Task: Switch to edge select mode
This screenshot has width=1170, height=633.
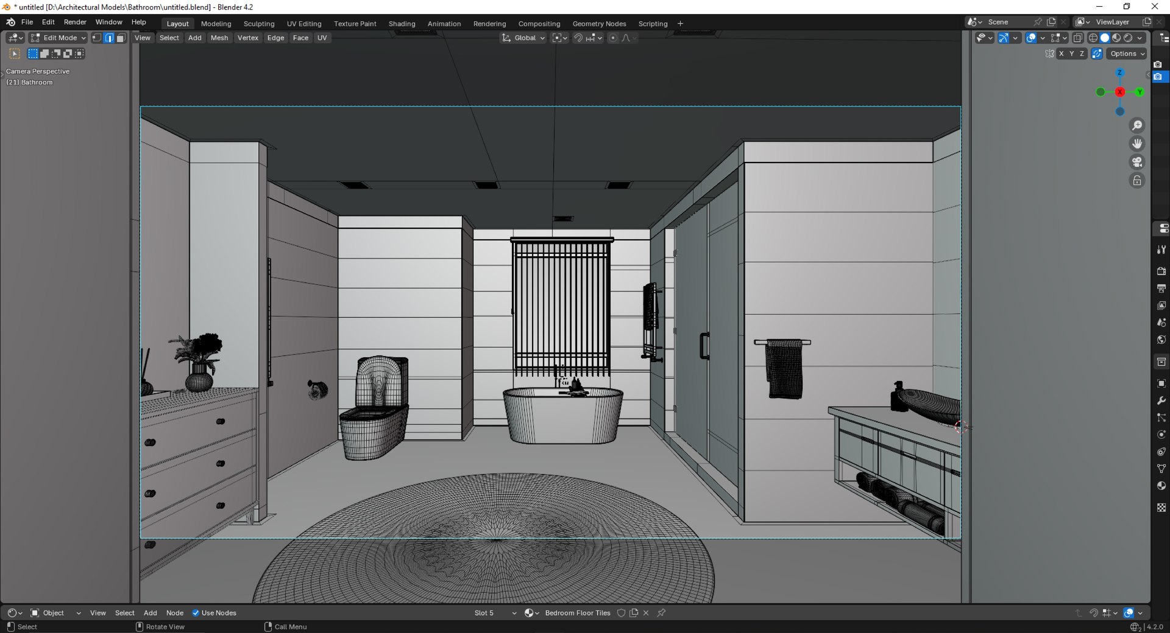Action: 108,38
